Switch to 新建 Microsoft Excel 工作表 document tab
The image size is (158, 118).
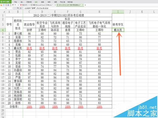pos(42,5)
